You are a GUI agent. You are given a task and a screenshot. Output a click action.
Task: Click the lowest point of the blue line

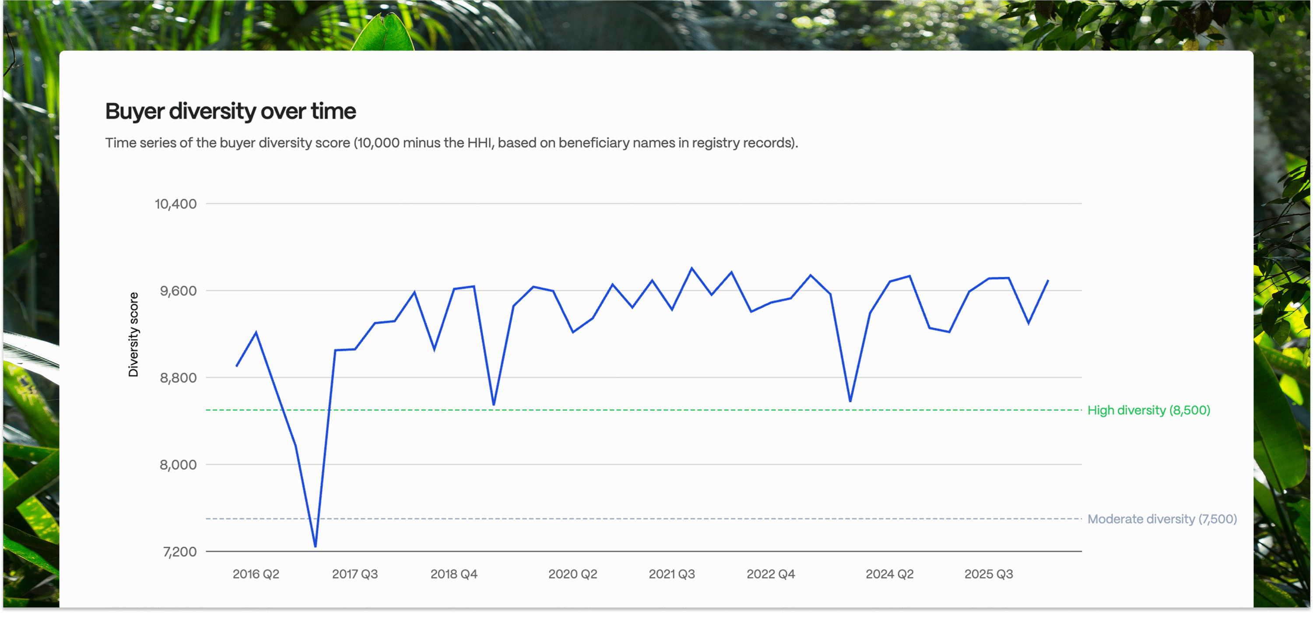(316, 546)
